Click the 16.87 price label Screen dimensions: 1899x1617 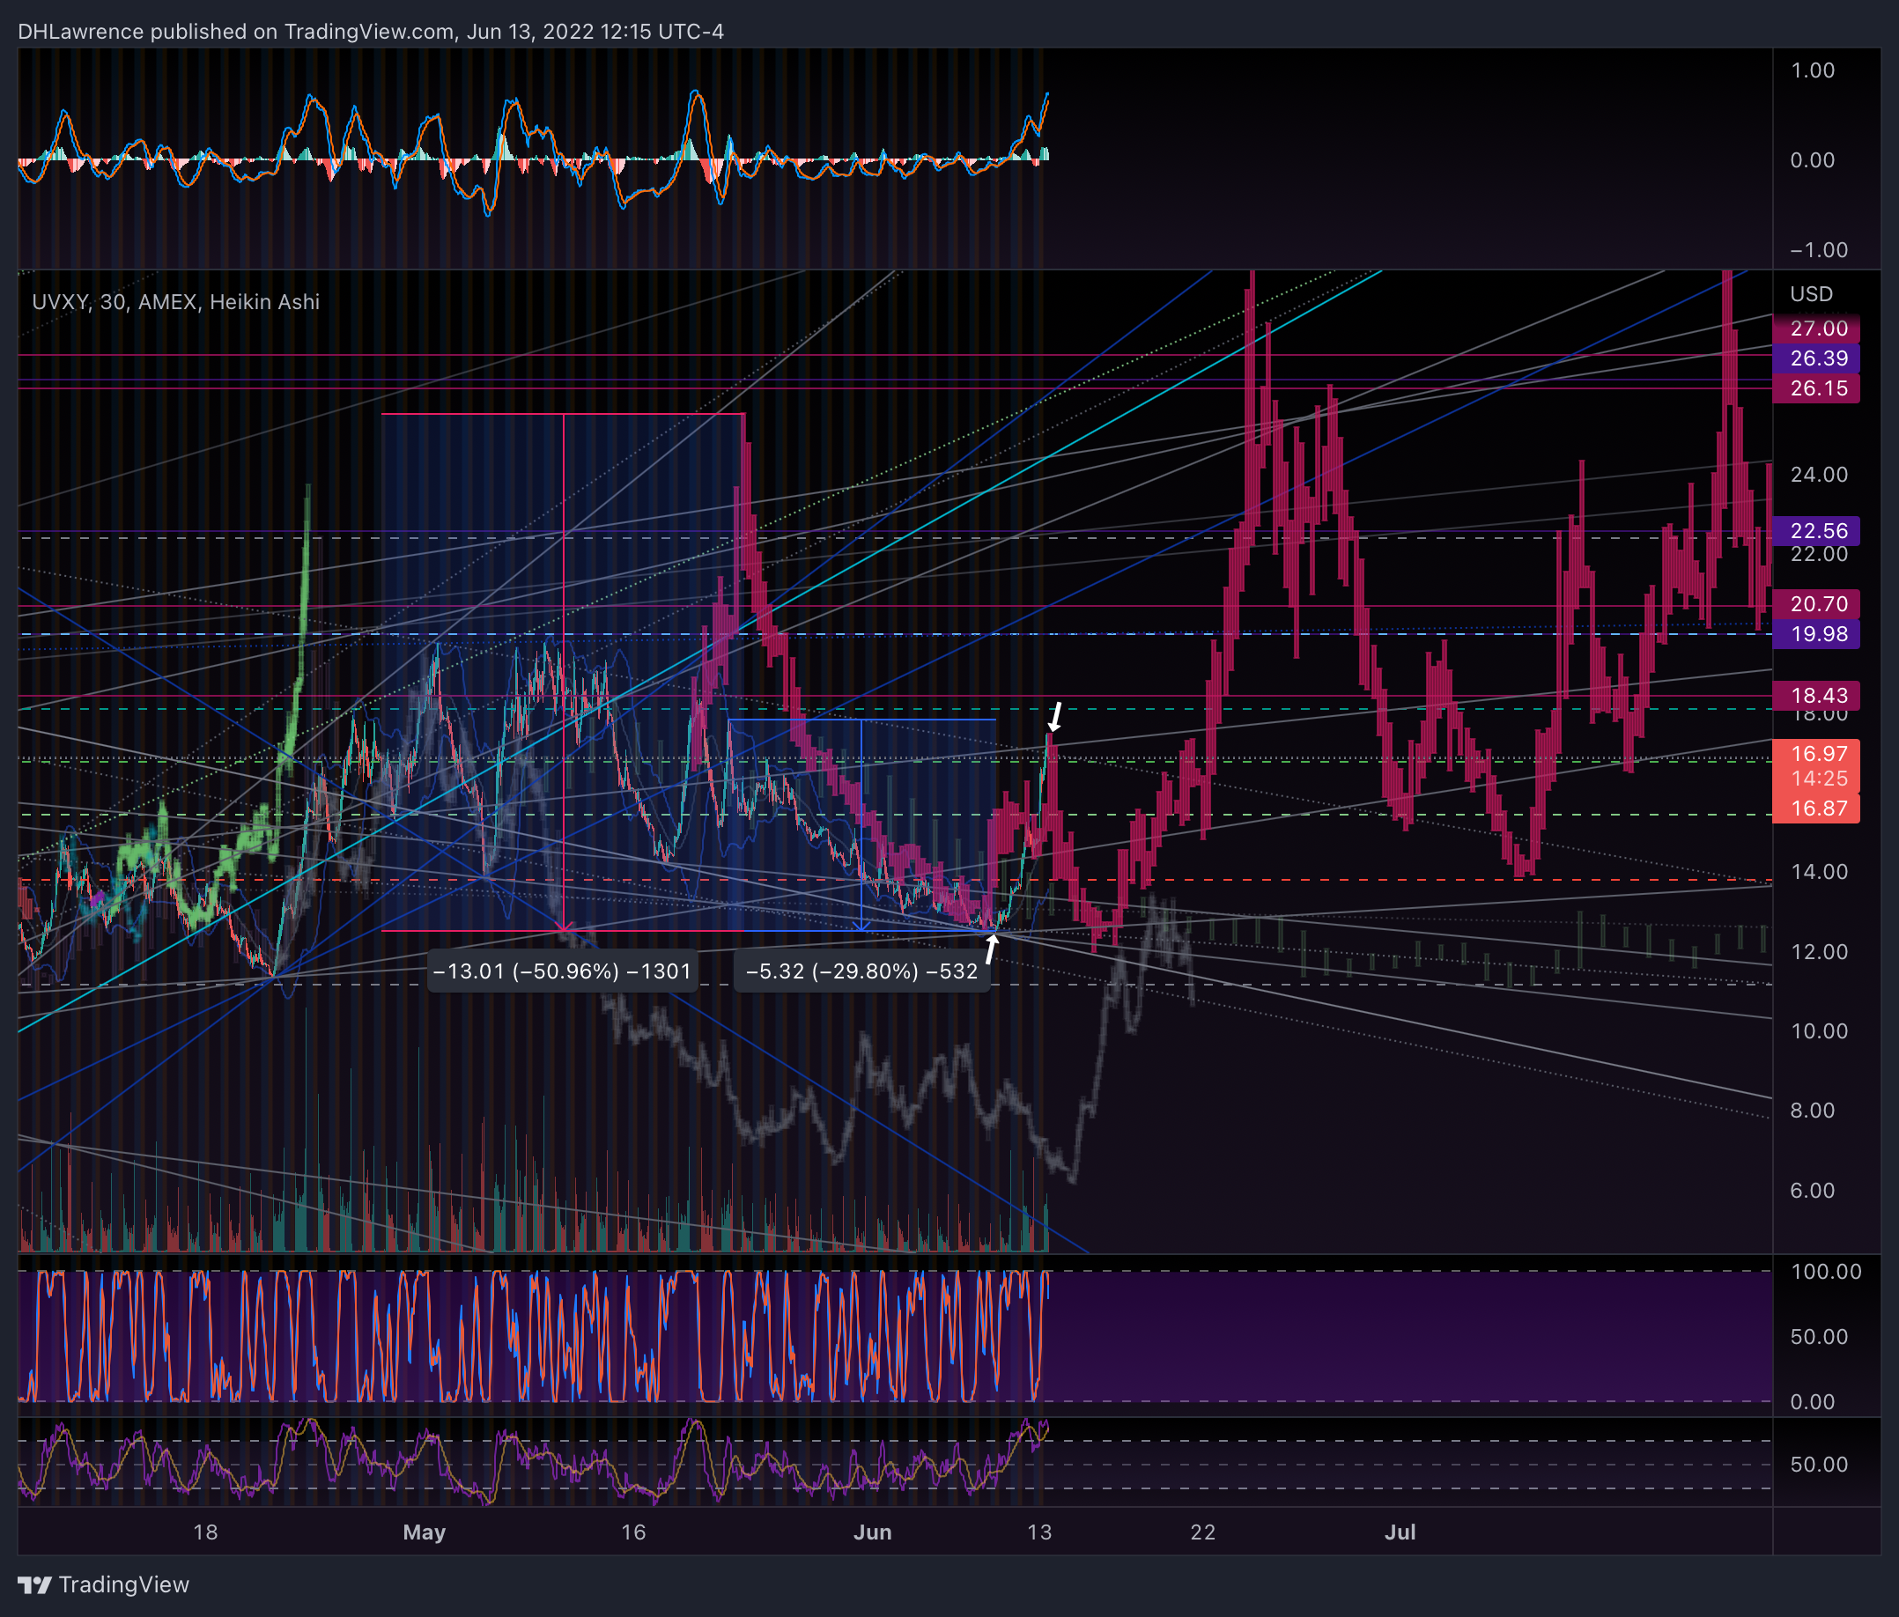[x=1815, y=808]
